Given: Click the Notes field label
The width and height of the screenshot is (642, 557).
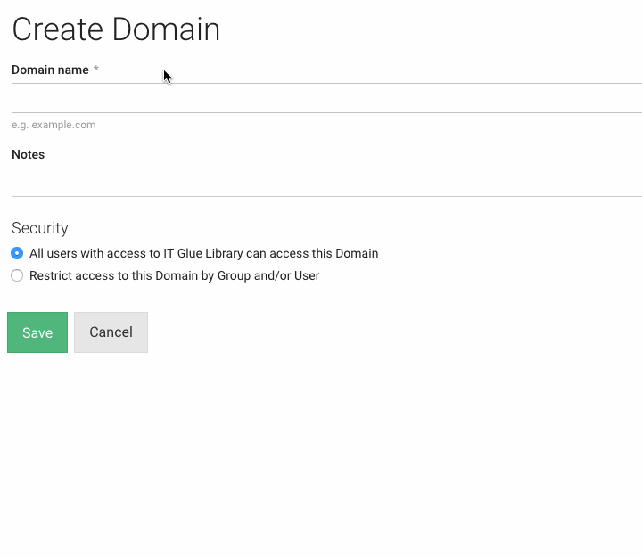Looking at the screenshot, I should pyautogui.click(x=28, y=154).
